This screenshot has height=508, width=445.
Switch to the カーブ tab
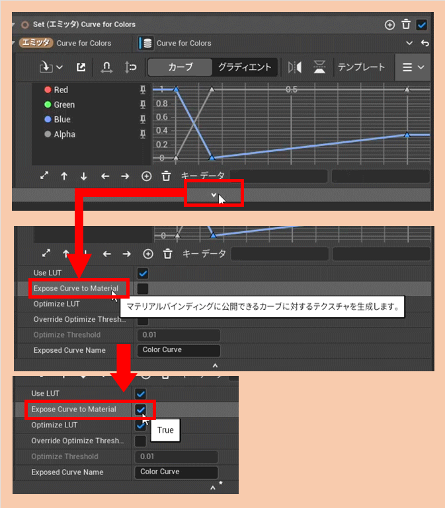181,67
